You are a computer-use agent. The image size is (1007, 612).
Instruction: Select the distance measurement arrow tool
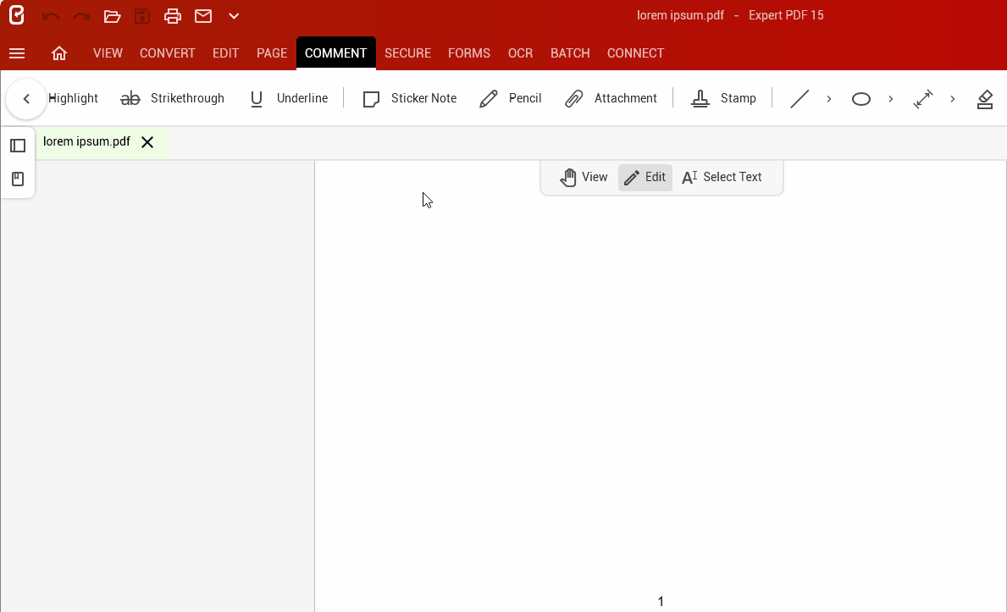pyautogui.click(x=923, y=99)
